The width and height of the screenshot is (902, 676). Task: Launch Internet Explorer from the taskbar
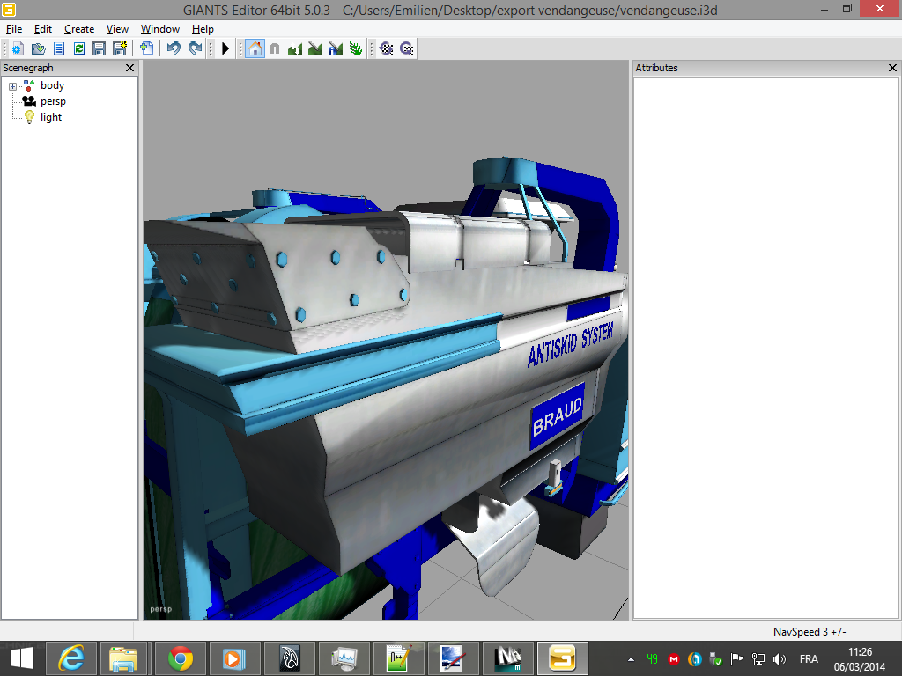72,658
